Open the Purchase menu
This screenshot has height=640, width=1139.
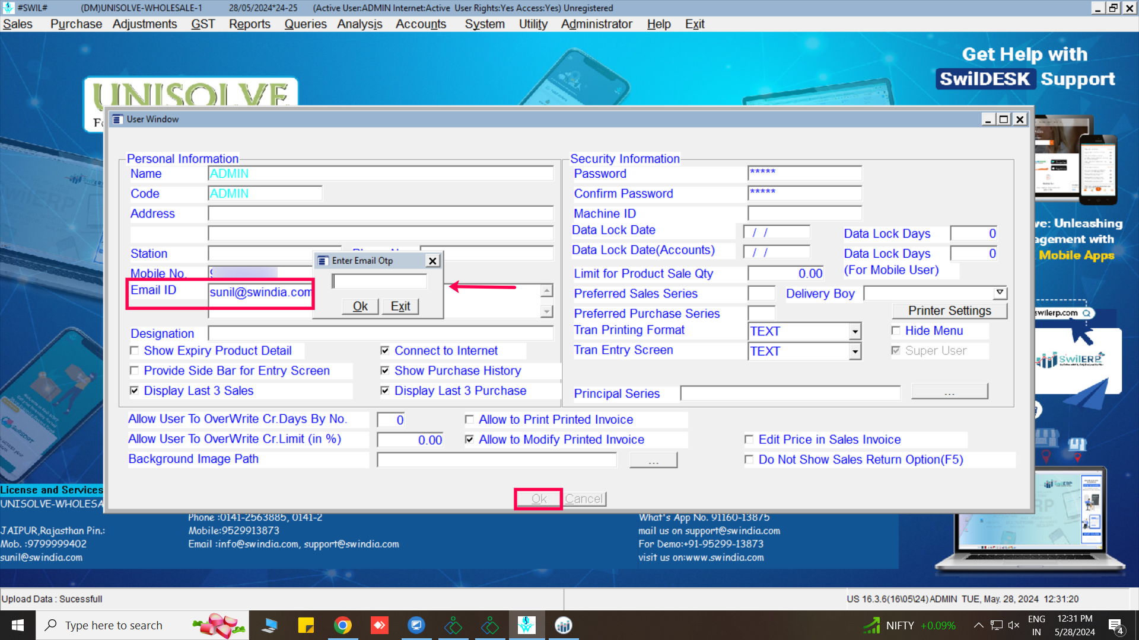(76, 24)
